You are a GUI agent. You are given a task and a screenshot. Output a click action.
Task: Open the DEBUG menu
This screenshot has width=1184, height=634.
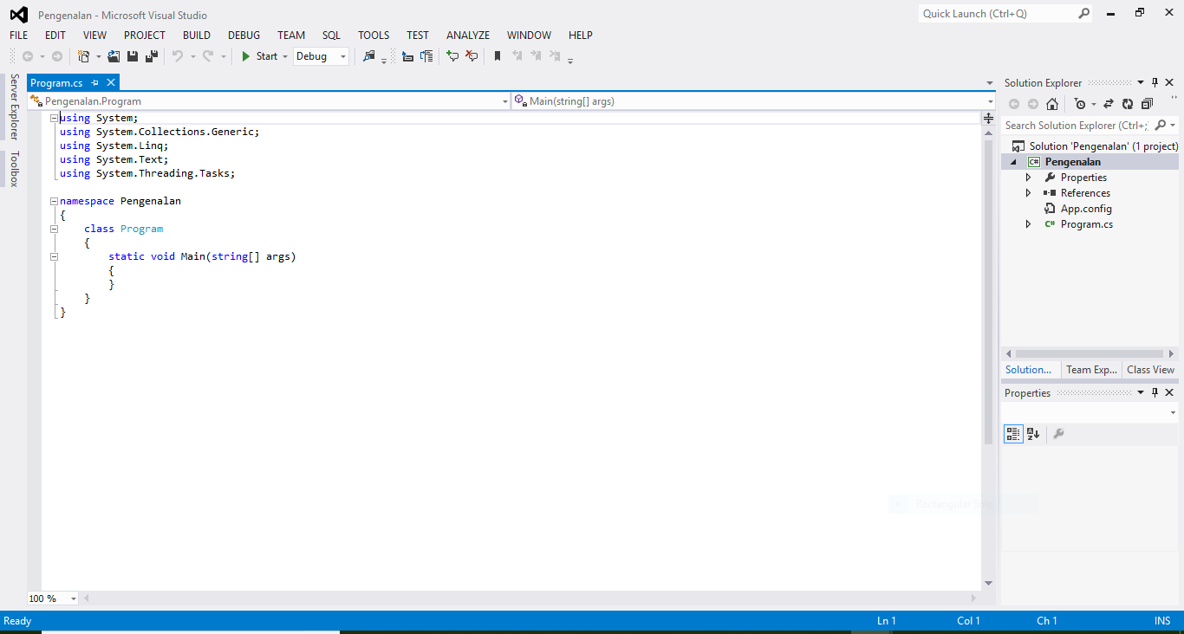coord(244,35)
